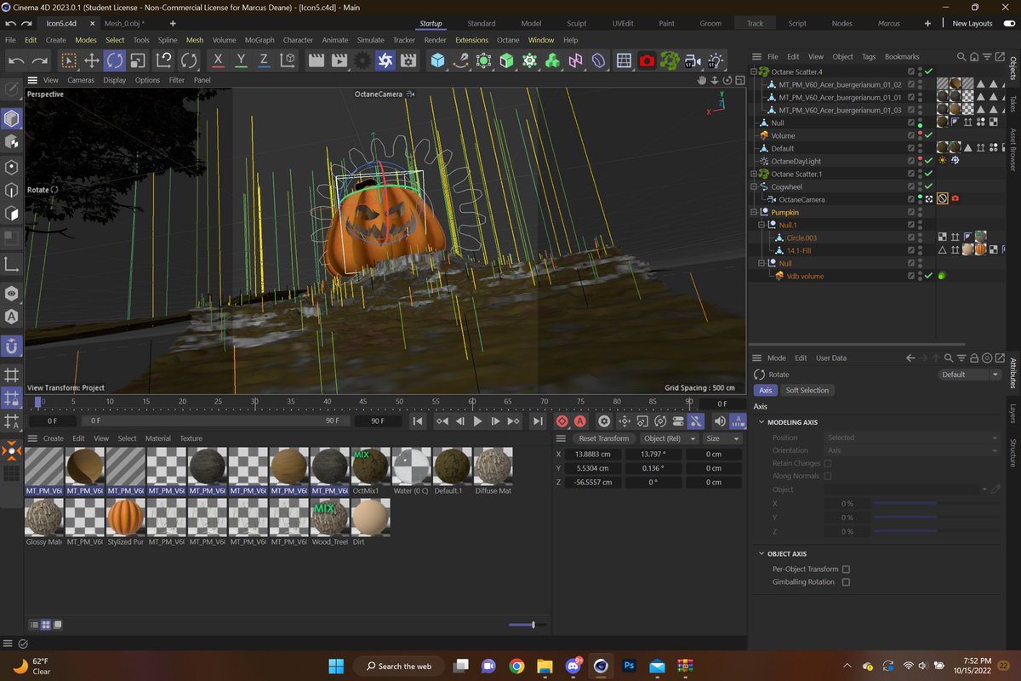Expand the Octane Scatter.1 hierarchy
This screenshot has width=1021, height=681.
point(753,174)
